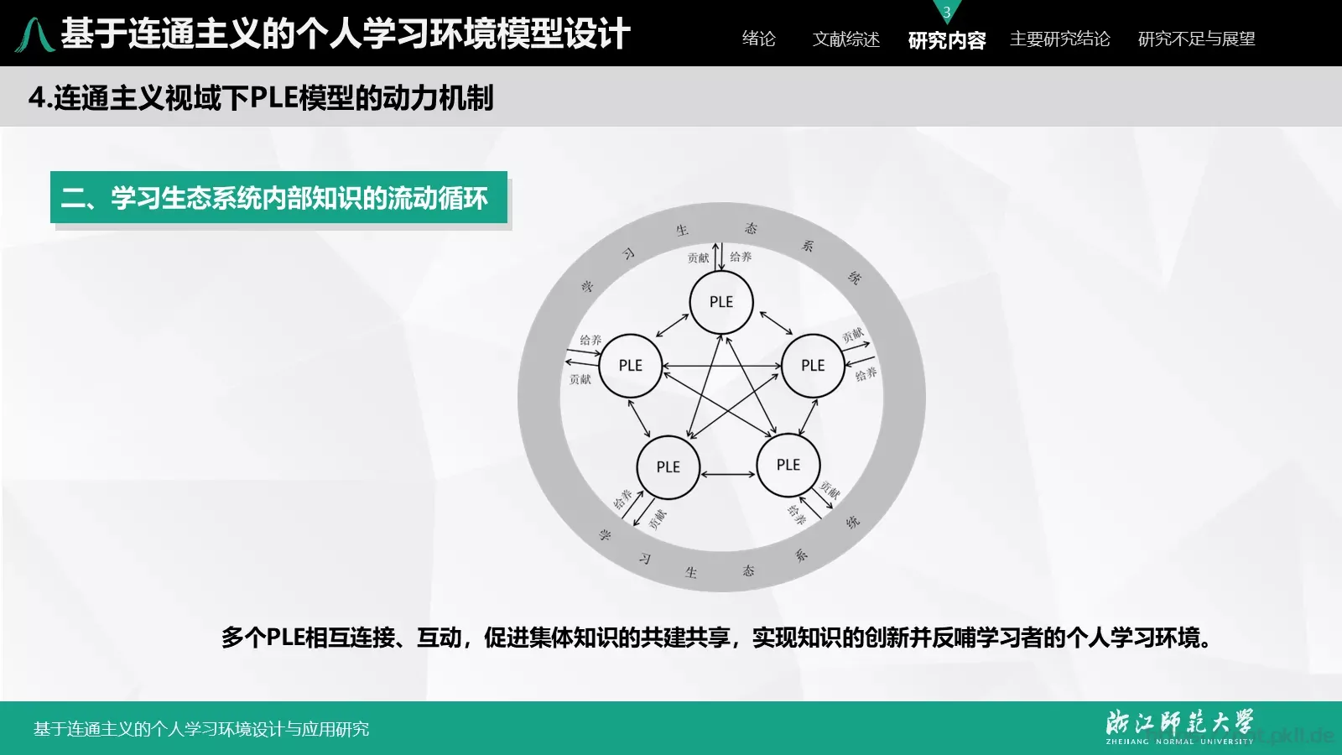1342x755 pixels.
Task: Click the bottom-left PLE node
Action: pyautogui.click(x=668, y=467)
